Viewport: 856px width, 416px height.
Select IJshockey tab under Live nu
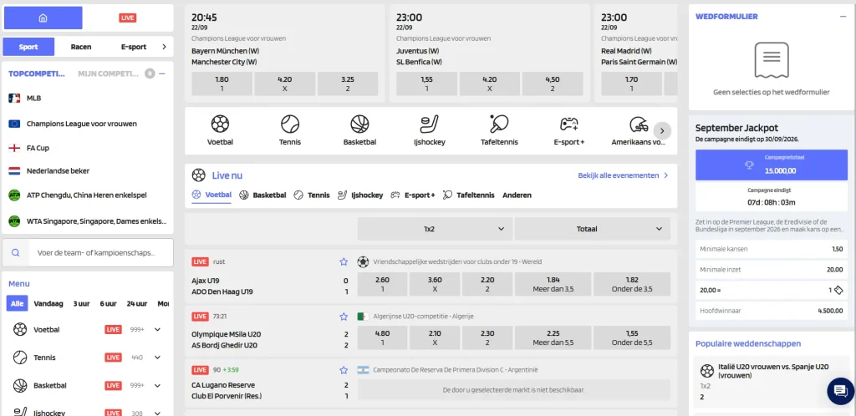(x=360, y=195)
